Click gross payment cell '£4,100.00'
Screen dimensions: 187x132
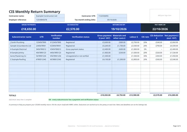[x=105, y=59]
